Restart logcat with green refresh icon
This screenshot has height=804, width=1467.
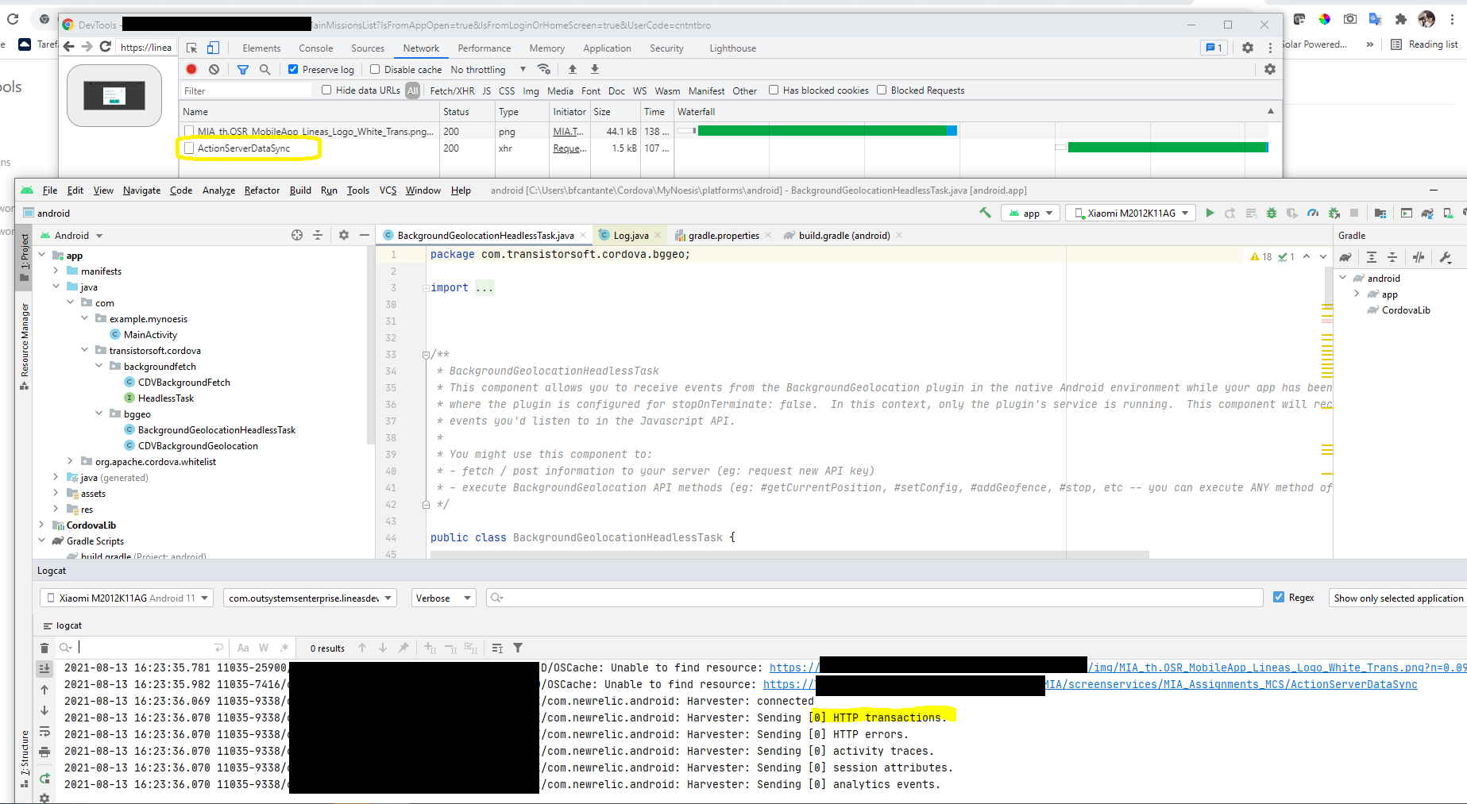point(44,779)
